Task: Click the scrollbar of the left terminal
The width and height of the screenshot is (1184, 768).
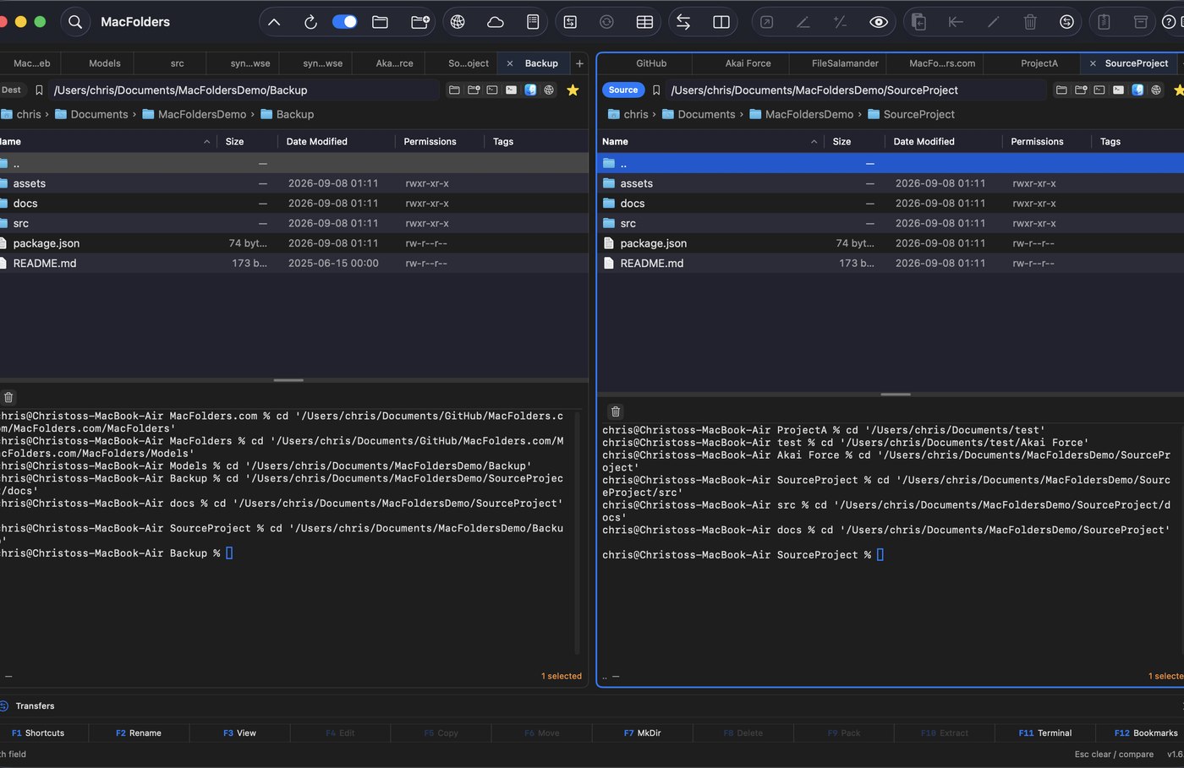Action: pyautogui.click(x=578, y=532)
